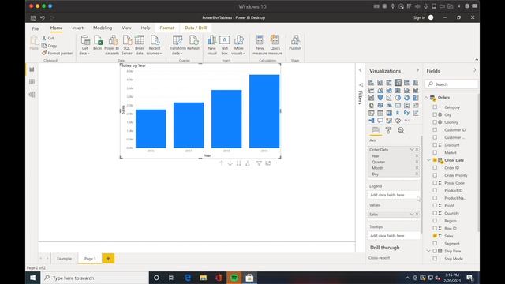Image resolution: width=505 pixels, height=284 pixels.
Task: Check the Market field
Action: coord(435,152)
